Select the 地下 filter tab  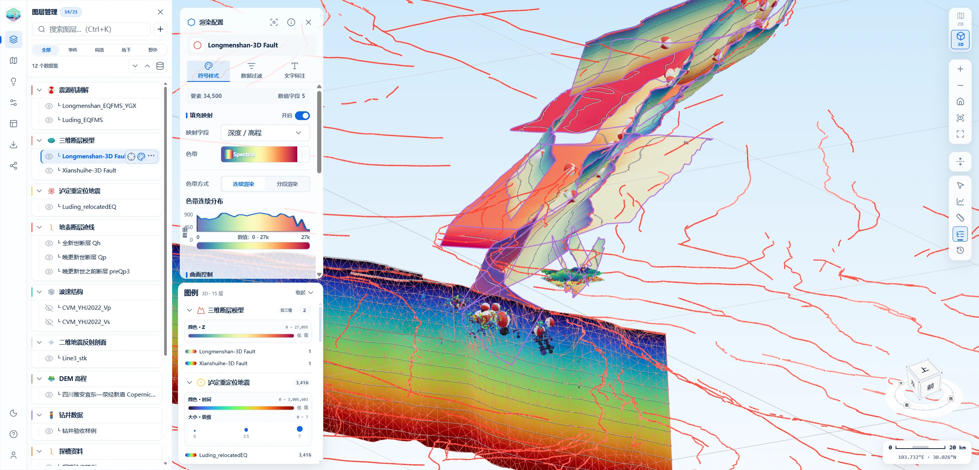tap(126, 50)
